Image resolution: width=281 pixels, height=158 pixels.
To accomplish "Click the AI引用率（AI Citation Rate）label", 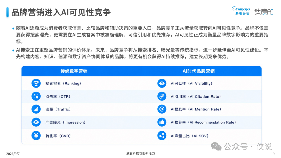I will click(196, 97).
